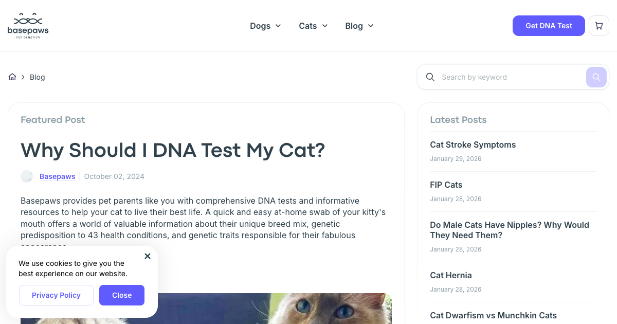Open the Cat Stroke Symptoms post
Viewport: 617px width, 324px height.
pos(473,145)
